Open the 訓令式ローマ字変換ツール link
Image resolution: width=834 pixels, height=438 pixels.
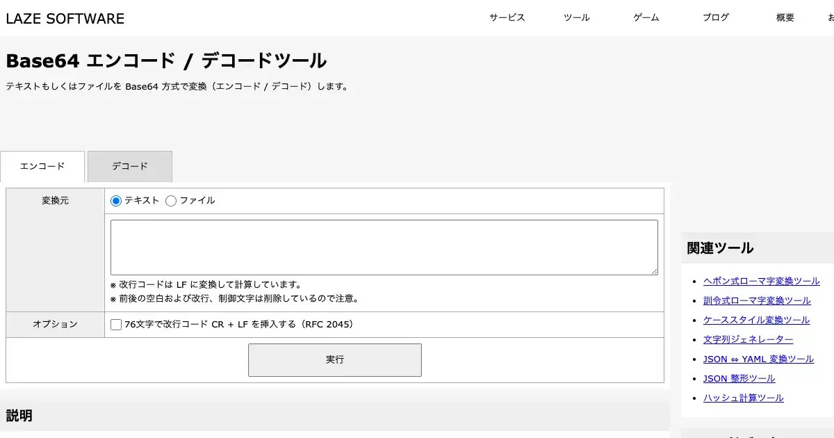tap(757, 300)
